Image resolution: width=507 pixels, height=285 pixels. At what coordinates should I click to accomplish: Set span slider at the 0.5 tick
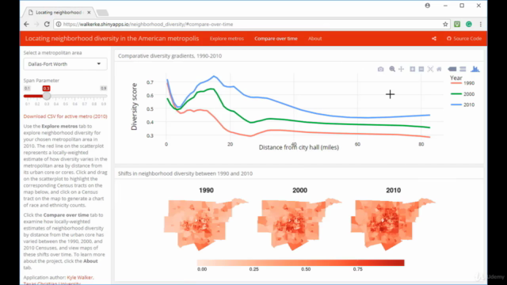coord(66,96)
